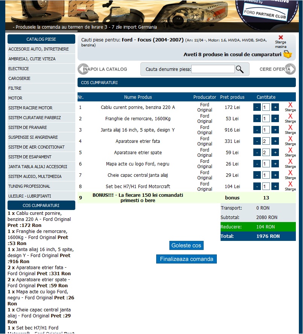Open the shopping basket icon
303x334 pixels.
288,54
